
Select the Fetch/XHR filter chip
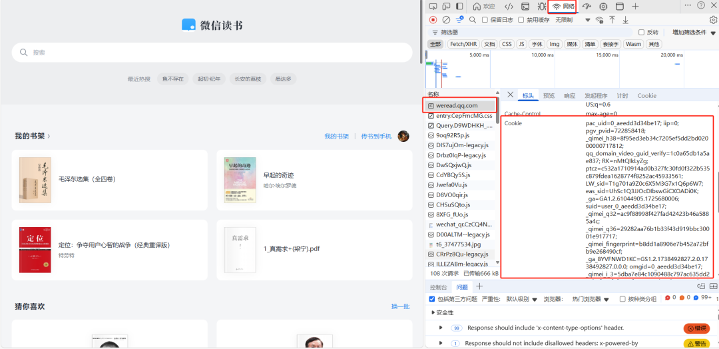463,44
